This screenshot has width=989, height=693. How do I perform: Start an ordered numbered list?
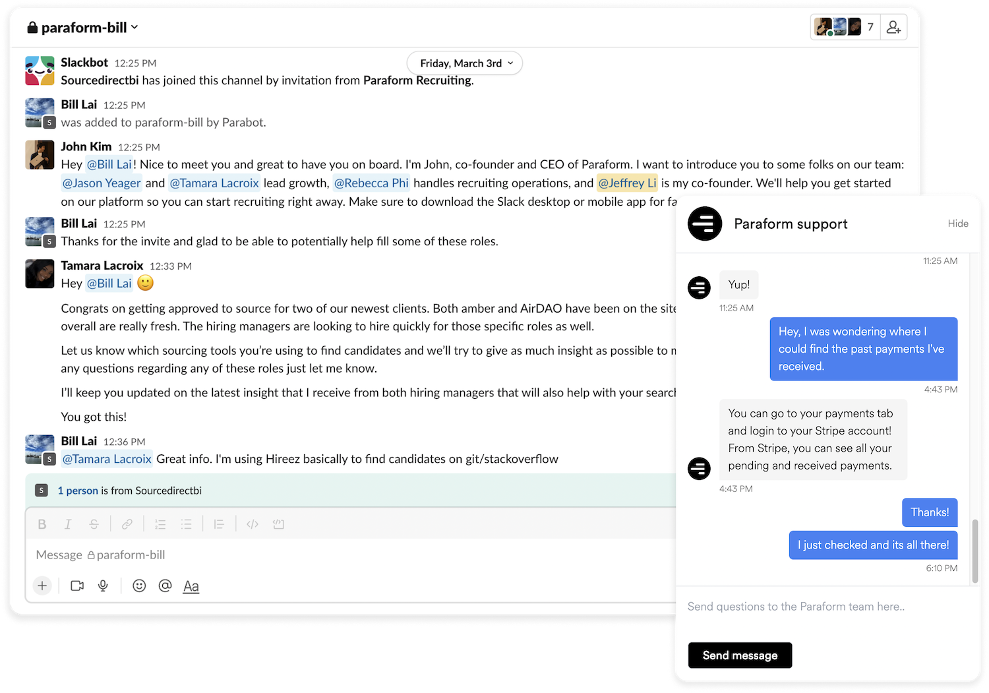160,524
